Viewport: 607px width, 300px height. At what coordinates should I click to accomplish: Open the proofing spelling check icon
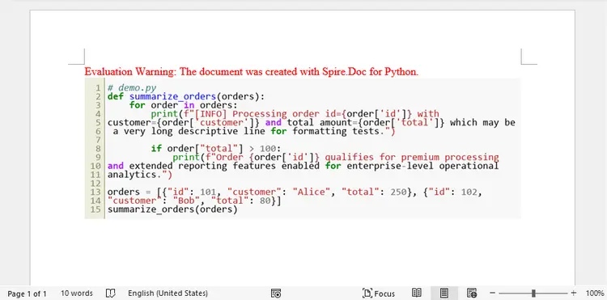coord(110,294)
